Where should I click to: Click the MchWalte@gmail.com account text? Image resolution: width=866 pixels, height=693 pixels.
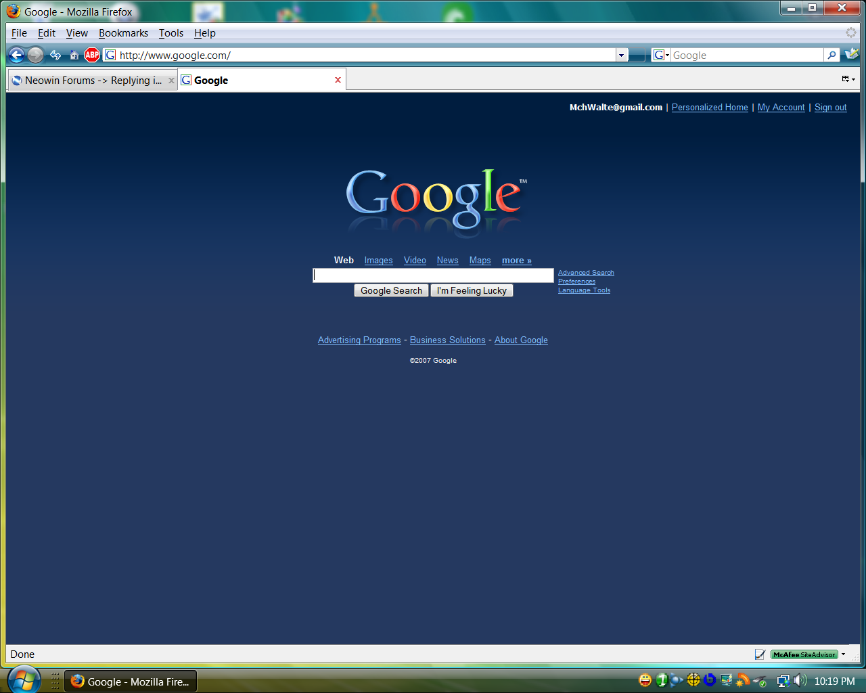pyautogui.click(x=616, y=108)
